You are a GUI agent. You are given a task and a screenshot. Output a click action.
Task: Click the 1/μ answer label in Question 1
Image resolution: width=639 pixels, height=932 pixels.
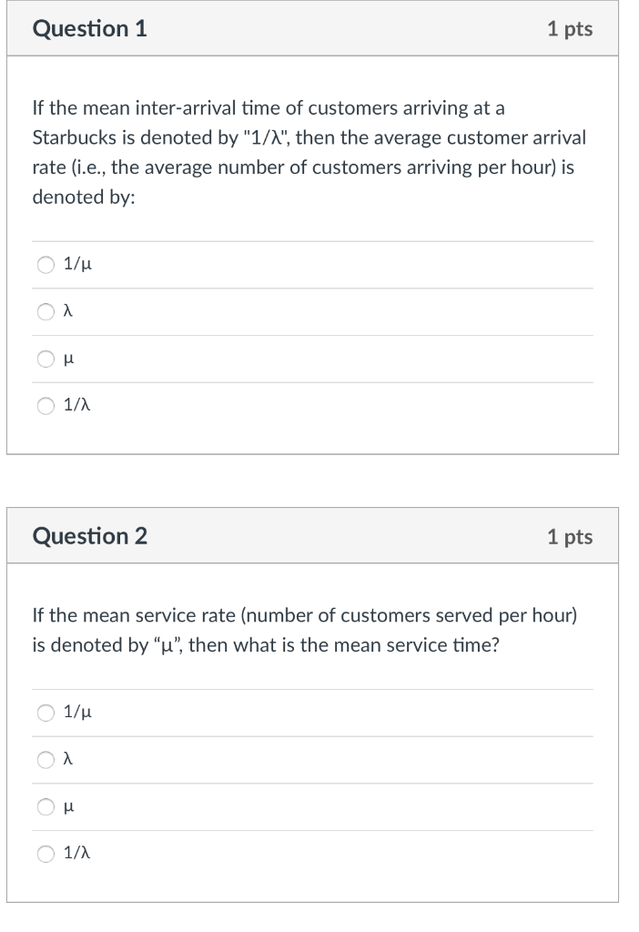78,265
